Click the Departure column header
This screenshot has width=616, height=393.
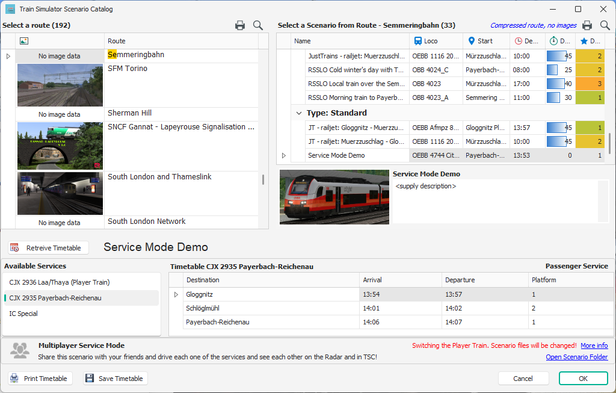pos(485,280)
